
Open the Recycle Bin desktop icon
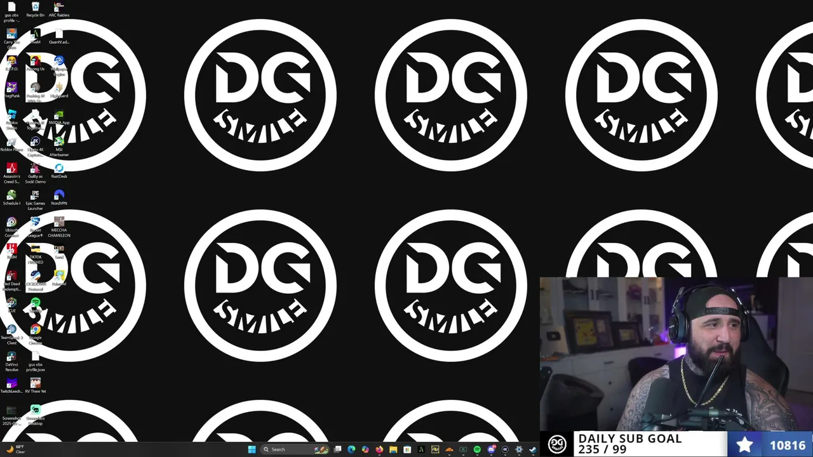(x=36, y=10)
